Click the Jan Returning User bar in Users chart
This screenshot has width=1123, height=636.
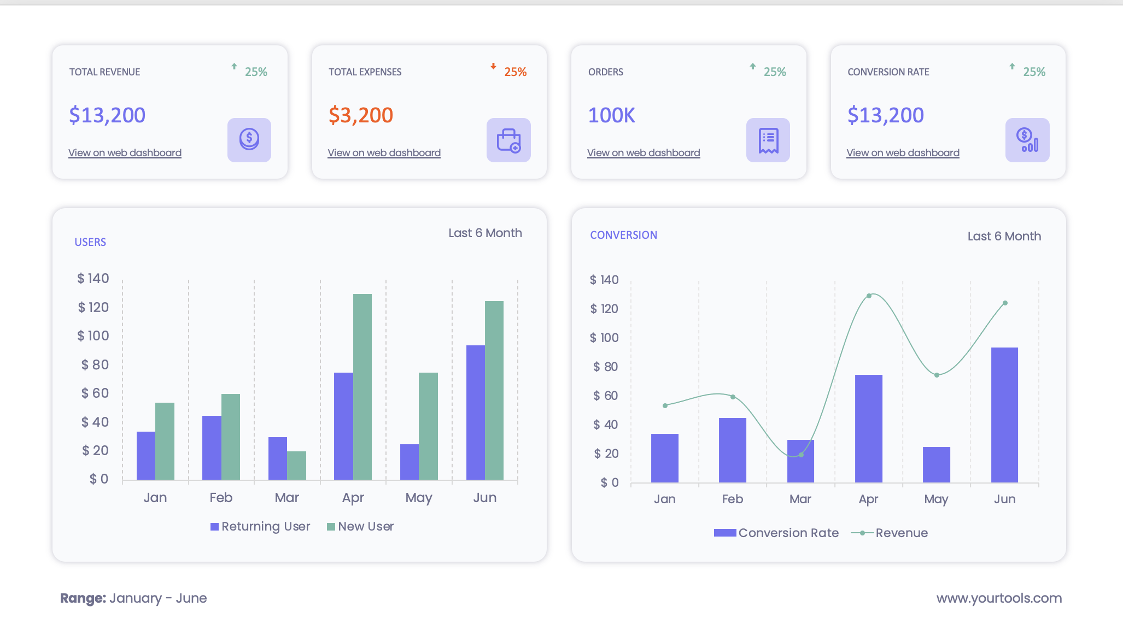[146, 456]
